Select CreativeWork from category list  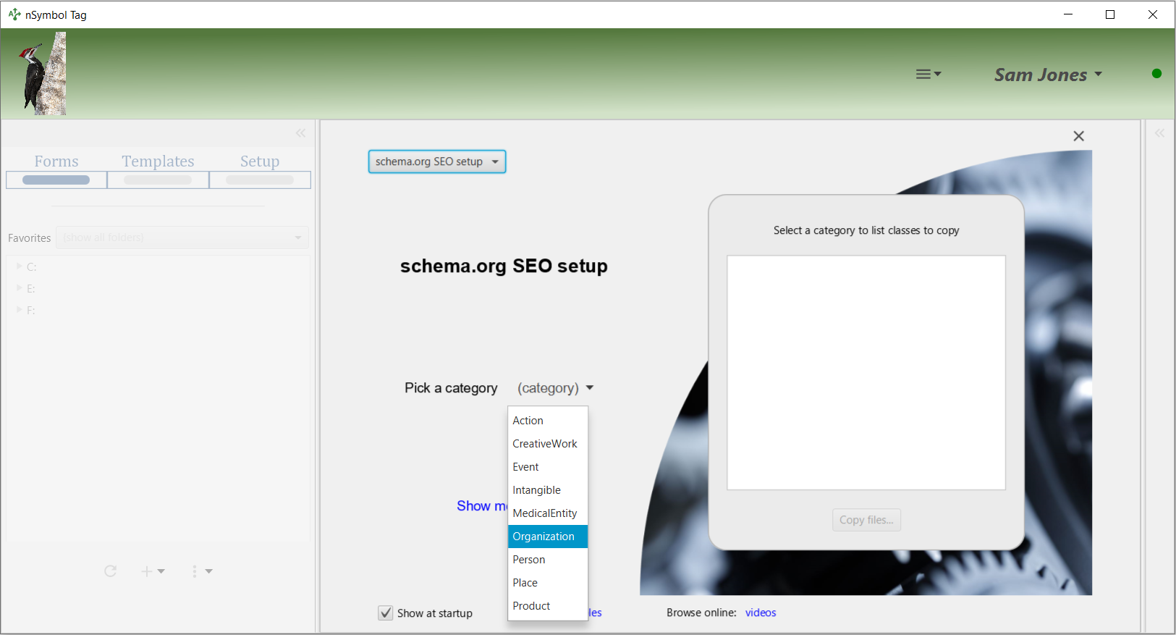pyautogui.click(x=548, y=444)
